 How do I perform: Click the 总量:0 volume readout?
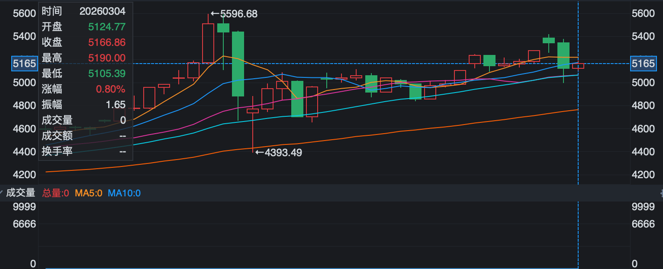click(x=55, y=193)
